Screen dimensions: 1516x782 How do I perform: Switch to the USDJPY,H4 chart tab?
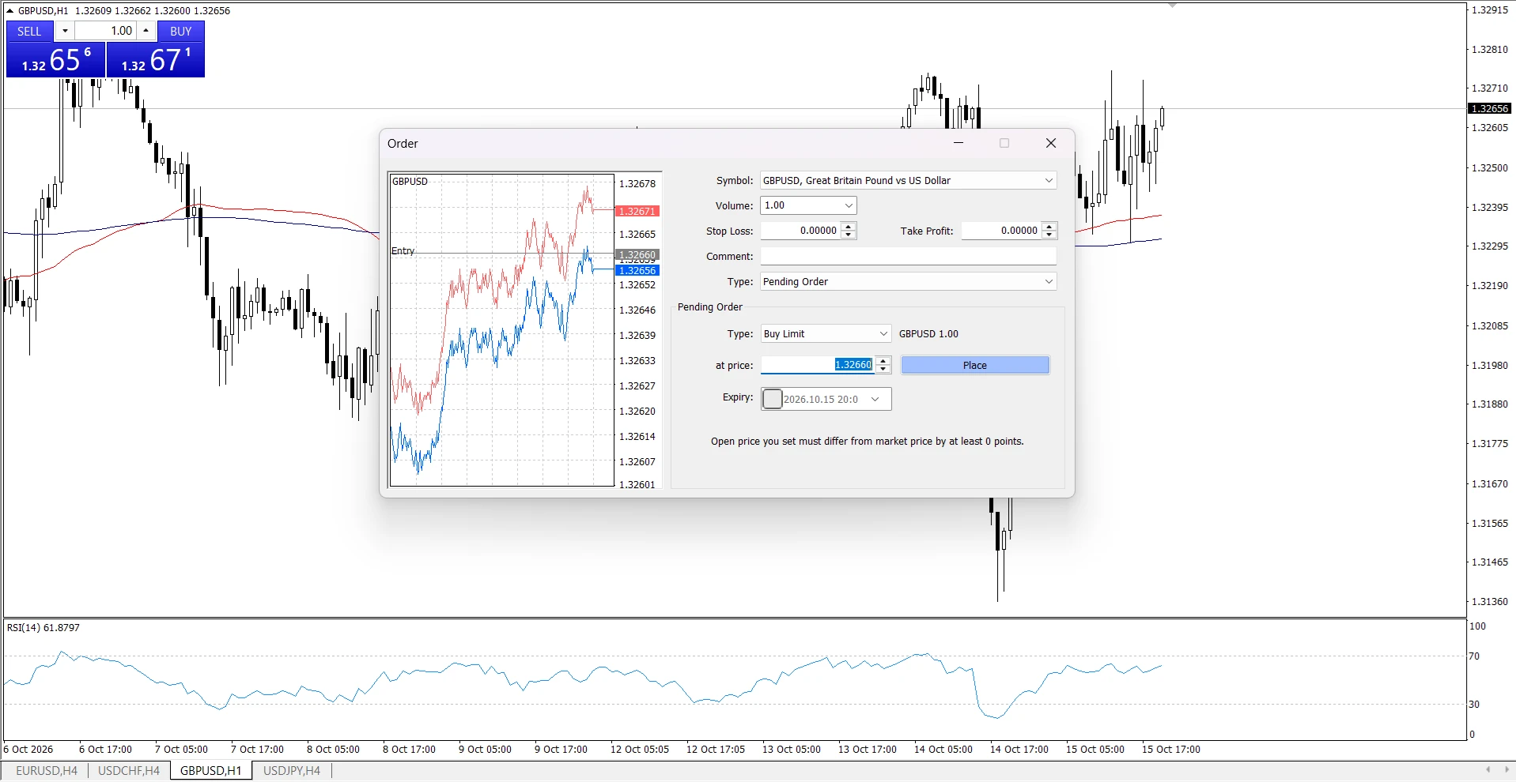tap(292, 770)
